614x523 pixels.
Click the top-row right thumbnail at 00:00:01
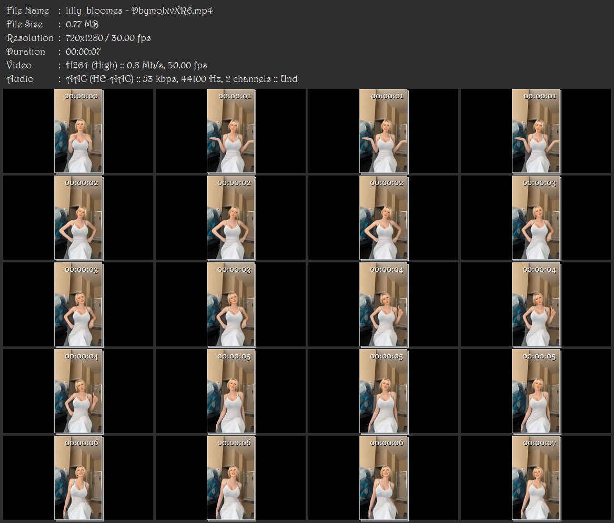click(536, 131)
